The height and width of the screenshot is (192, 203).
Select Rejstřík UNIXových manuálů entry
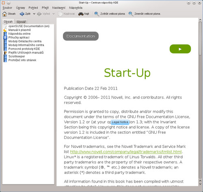click(26, 53)
